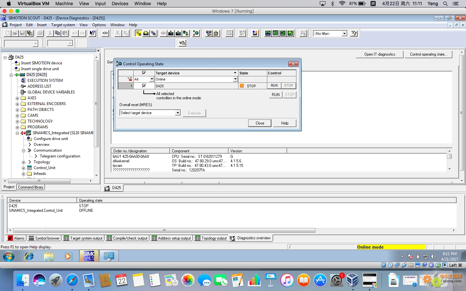This screenshot has height=291, width=466.
Task: Click the Control operating state... button
Action: (428, 54)
